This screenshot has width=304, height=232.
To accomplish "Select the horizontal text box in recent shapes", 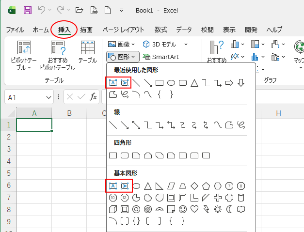I will click(x=113, y=83).
